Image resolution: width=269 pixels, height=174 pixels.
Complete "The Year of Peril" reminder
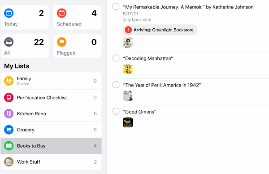click(x=116, y=85)
